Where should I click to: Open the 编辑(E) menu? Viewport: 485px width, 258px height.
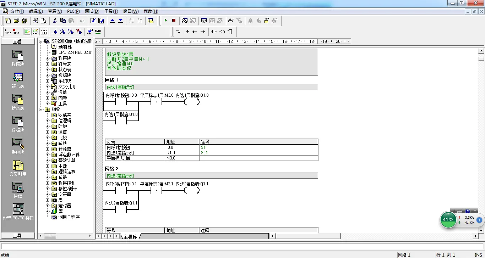(x=36, y=11)
